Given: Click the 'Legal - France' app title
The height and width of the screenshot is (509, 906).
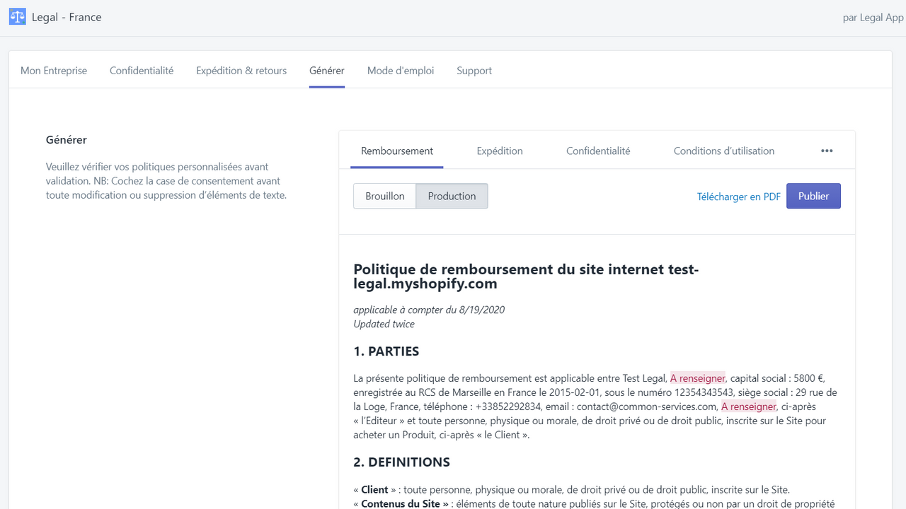Looking at the screenshot, I should [67, 17].
